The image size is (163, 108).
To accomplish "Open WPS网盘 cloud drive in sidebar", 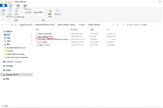I will point(9,66).
